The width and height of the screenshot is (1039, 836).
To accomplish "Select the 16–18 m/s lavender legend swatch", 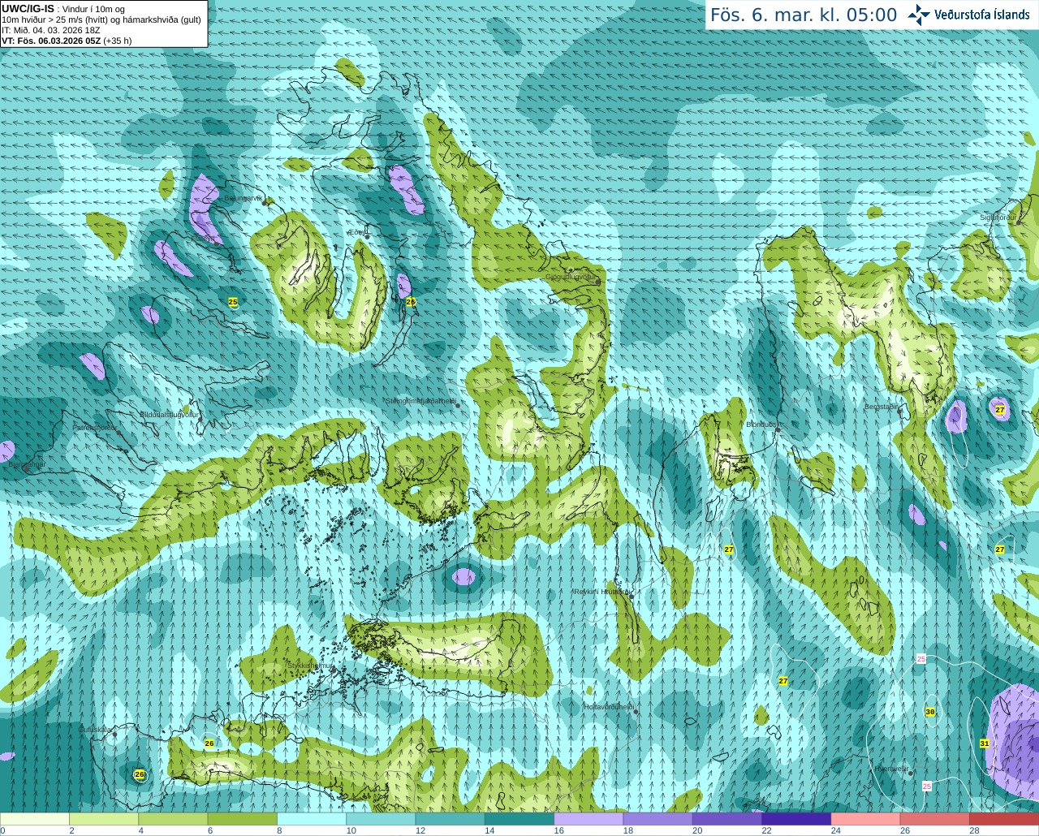I will click(588, 818).
